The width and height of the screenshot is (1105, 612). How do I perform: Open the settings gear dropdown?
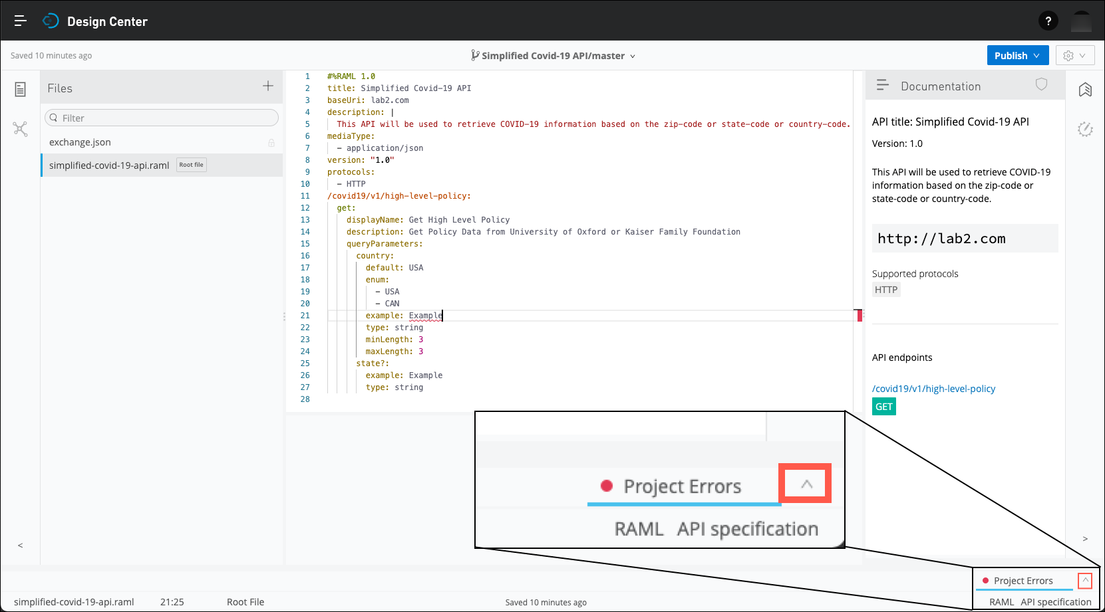tap(1075, 55)
